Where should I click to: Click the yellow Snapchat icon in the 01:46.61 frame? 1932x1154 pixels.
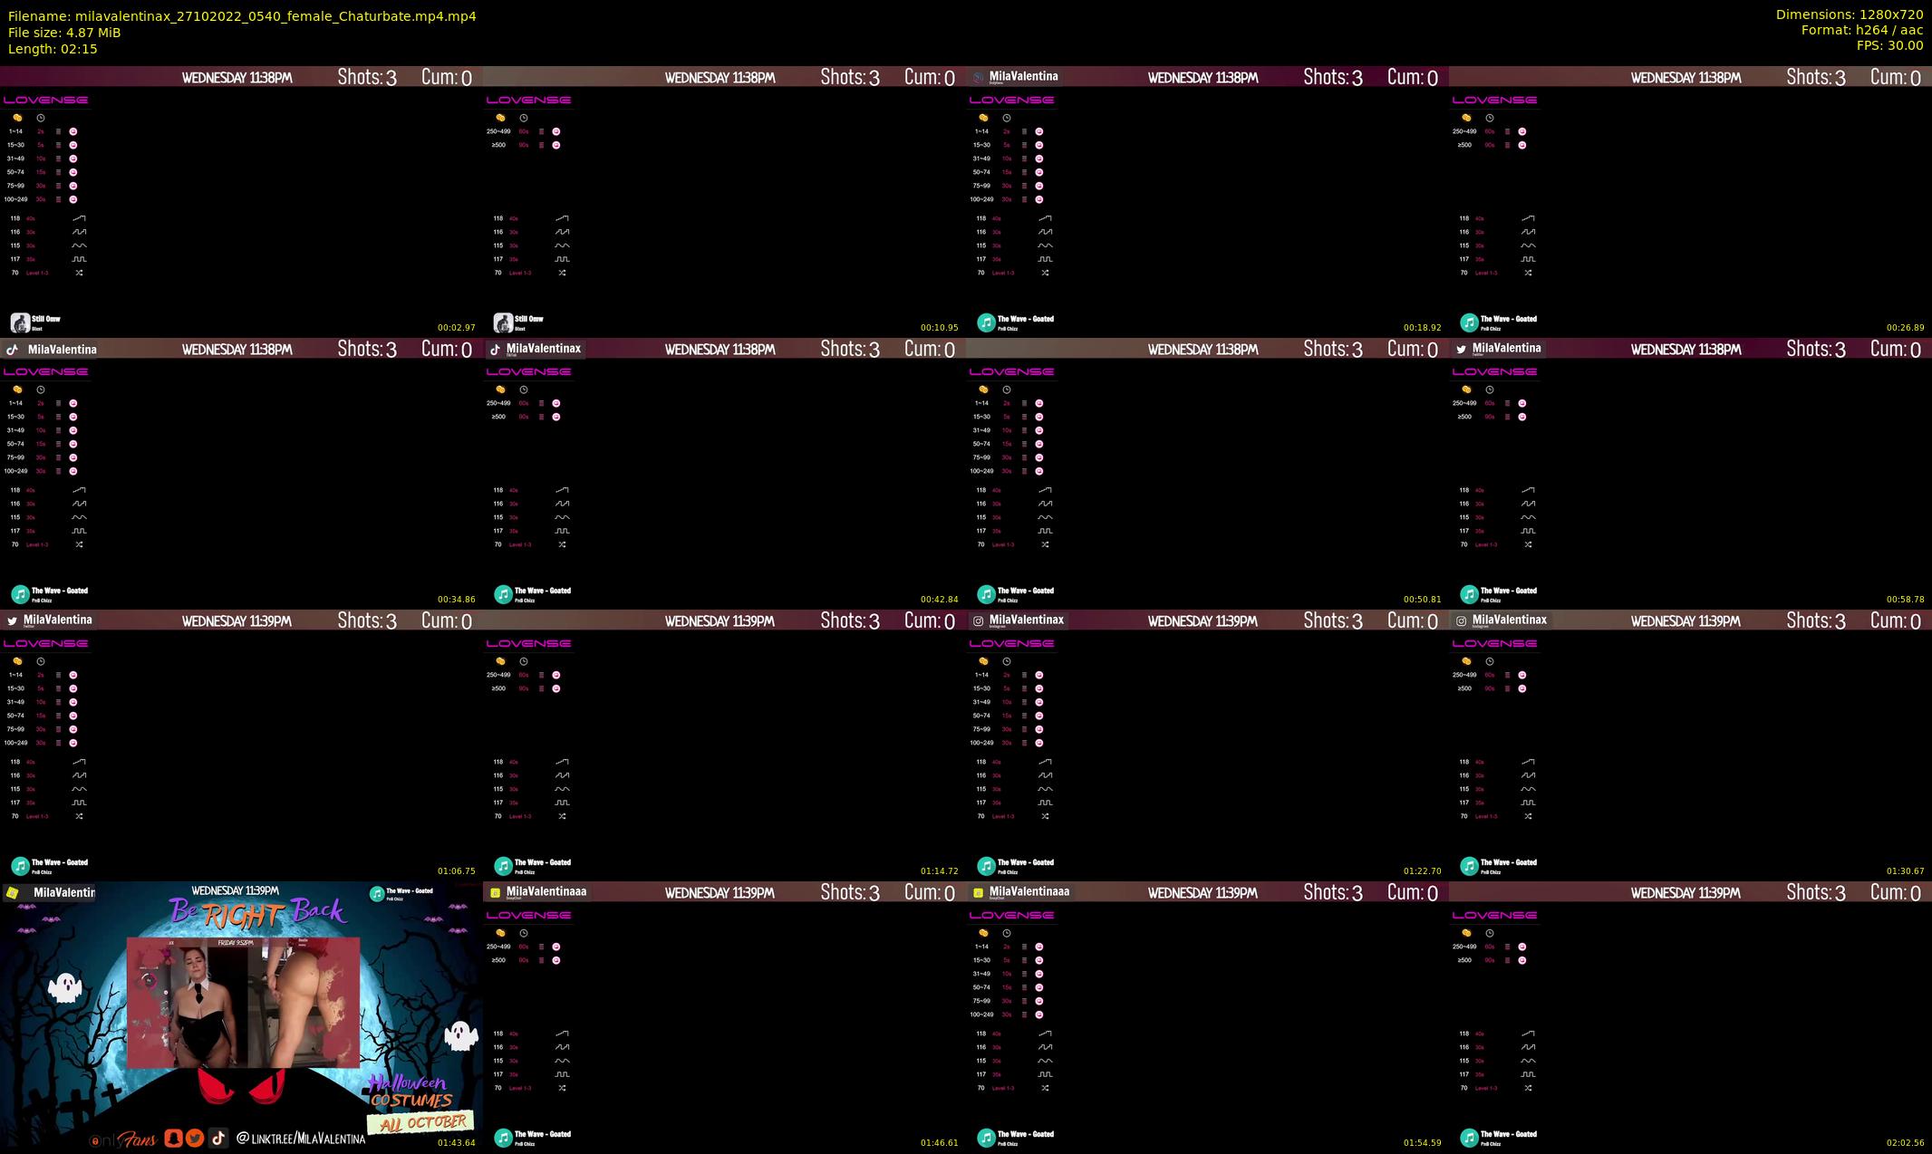[x=495, y=892]
